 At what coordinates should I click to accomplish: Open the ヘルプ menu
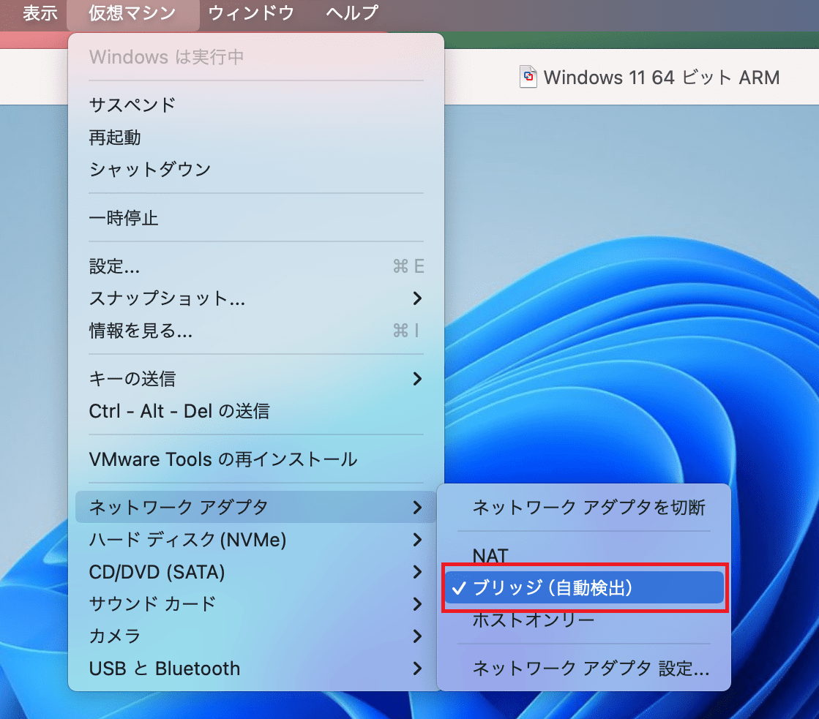coord(352,12)
